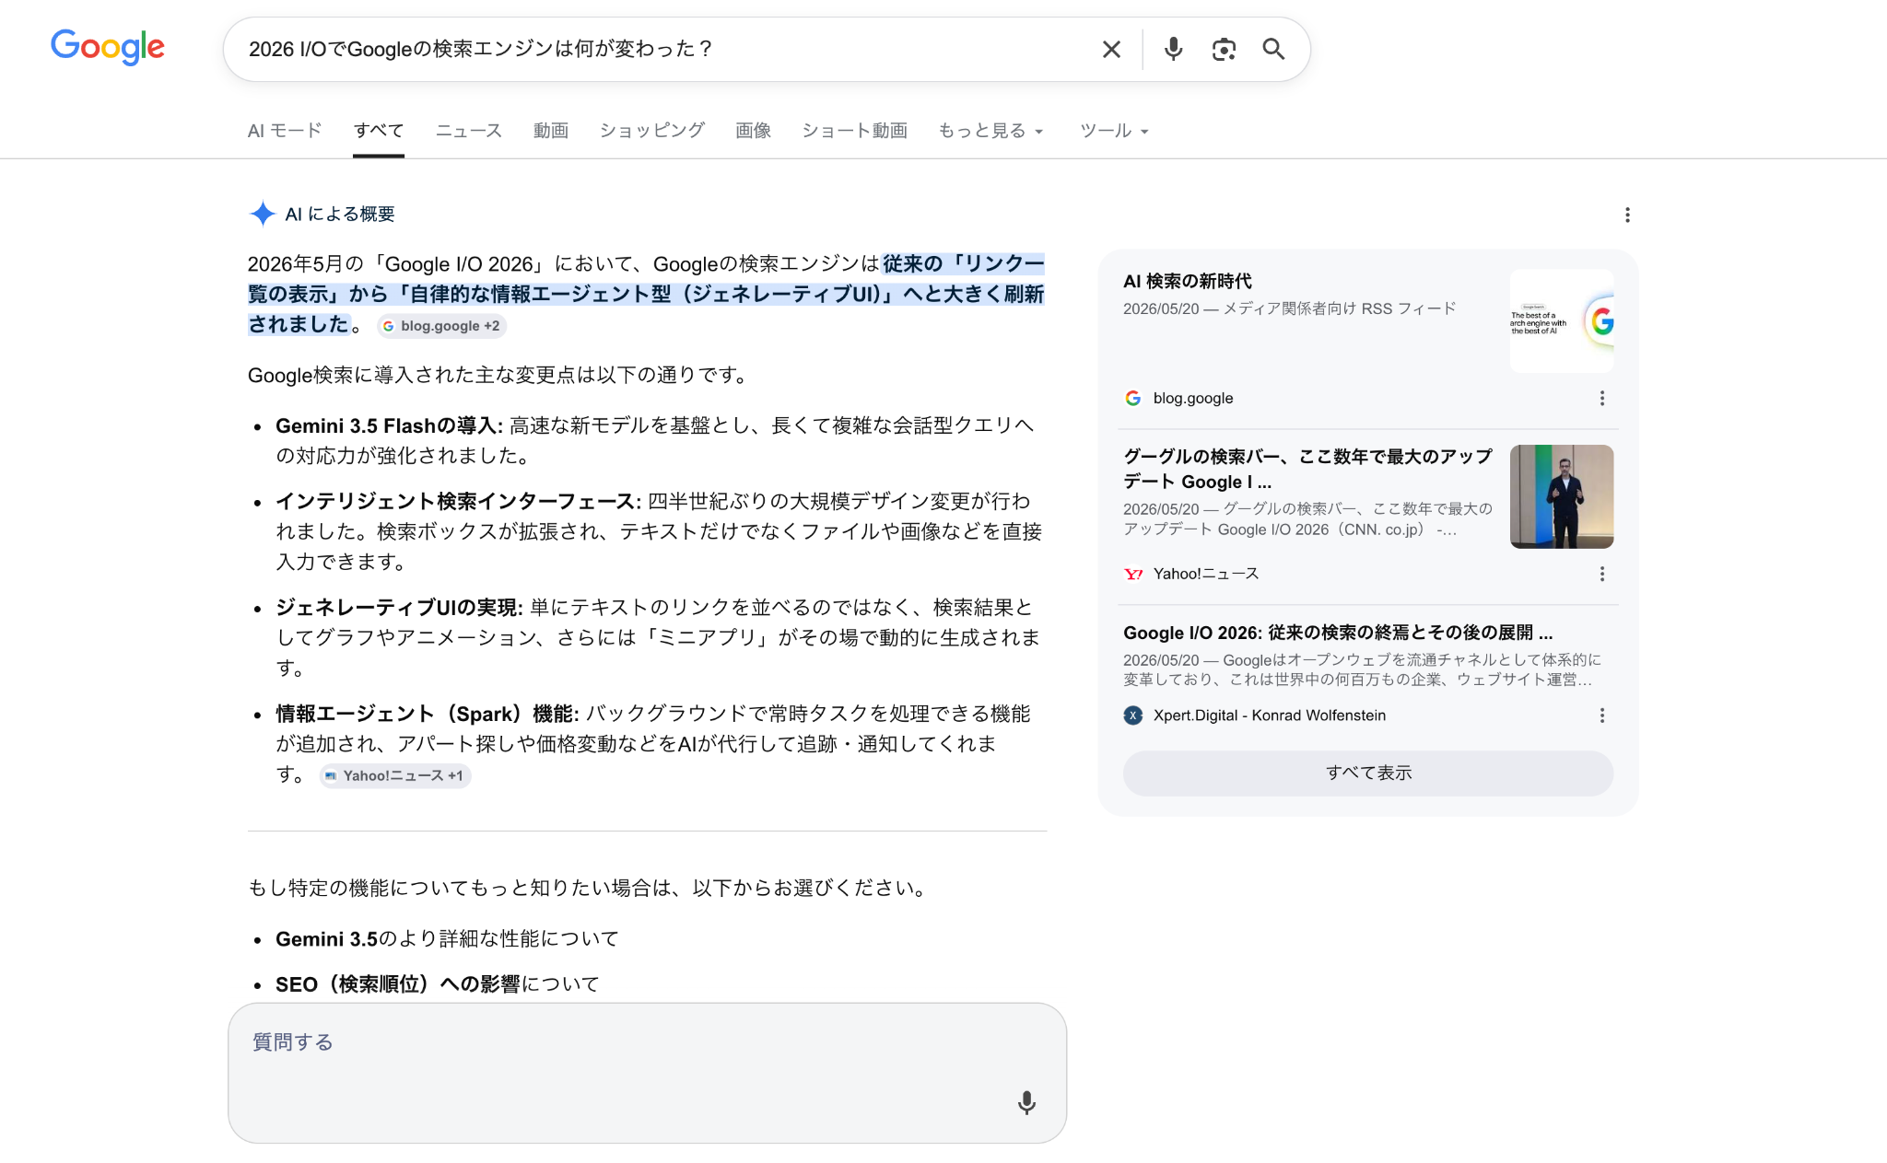Select the すべて tab
Viewport: 1887px width, 1163px height.
click(x=379, y=131)
